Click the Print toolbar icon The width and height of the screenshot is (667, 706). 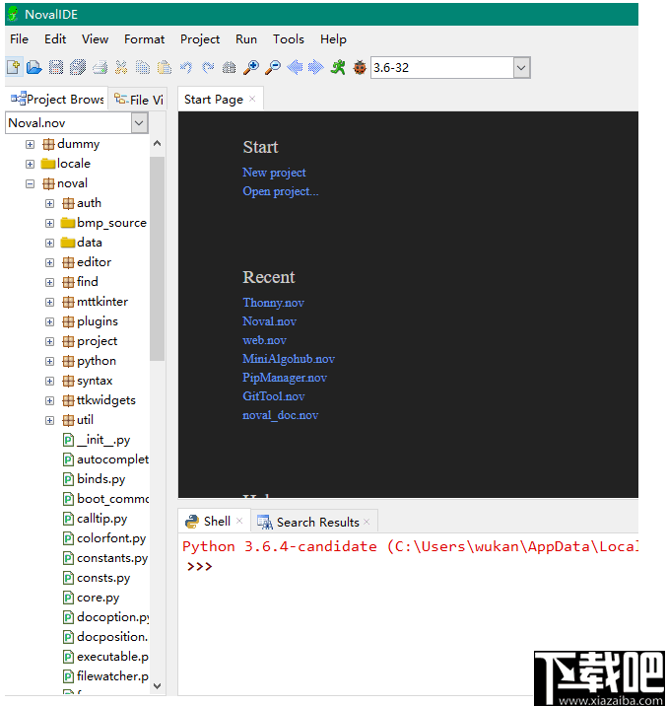tap(100, 67)
